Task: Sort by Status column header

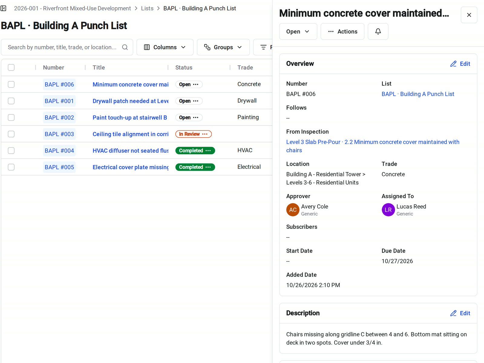Action: [184, 67]
